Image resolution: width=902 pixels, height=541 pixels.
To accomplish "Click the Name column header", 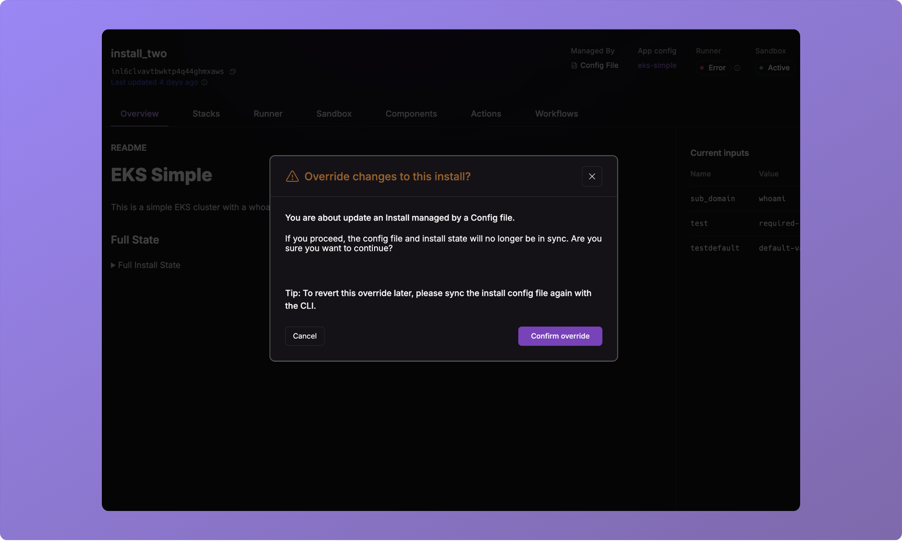I will point(700,174).
